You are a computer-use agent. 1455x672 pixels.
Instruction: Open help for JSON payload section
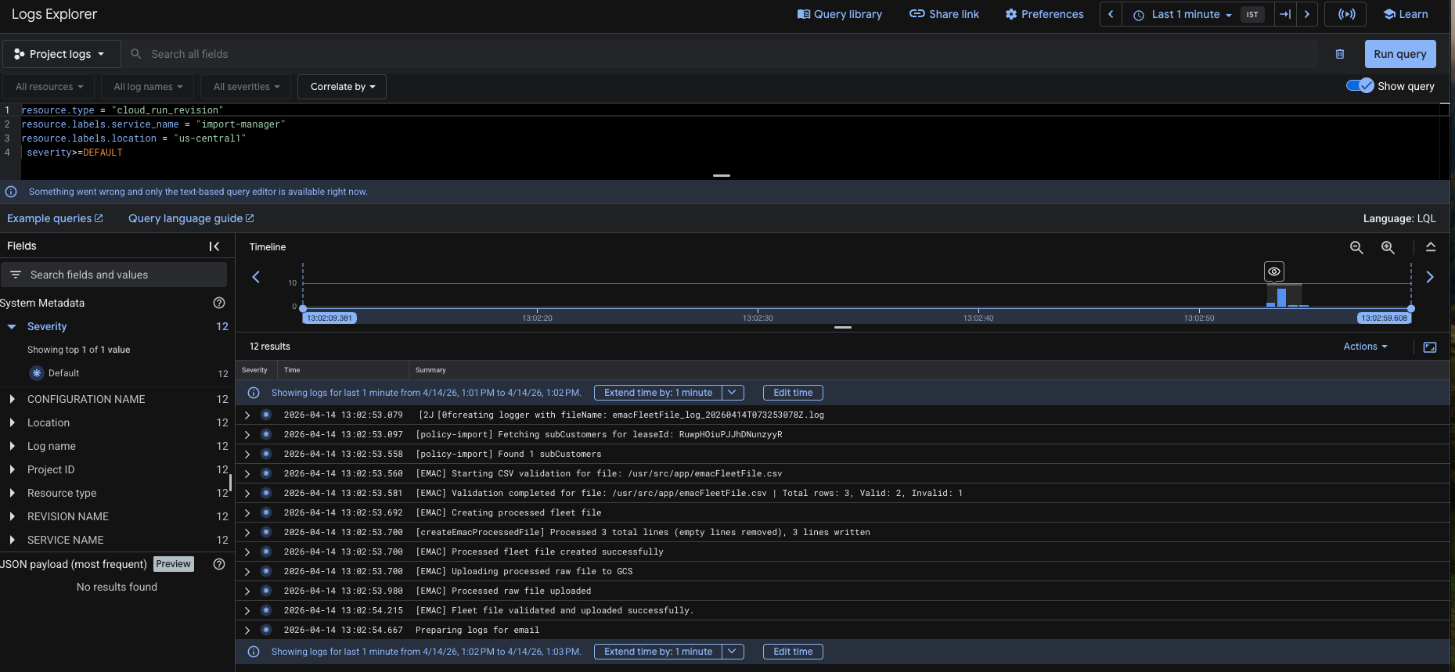click(219, 564)
